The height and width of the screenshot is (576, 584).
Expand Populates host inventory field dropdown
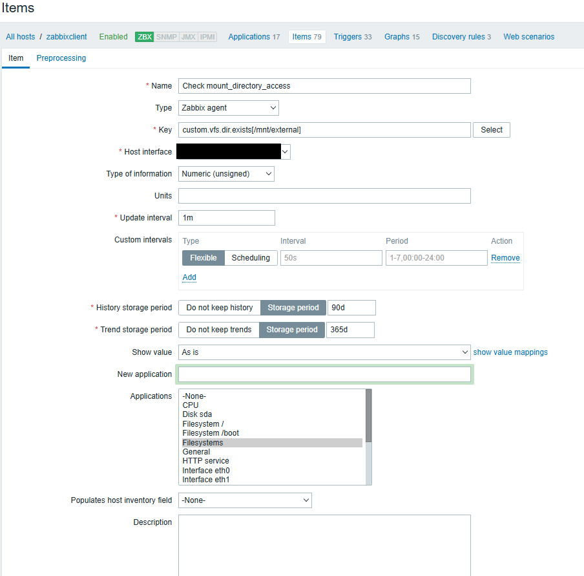(245, 500)
